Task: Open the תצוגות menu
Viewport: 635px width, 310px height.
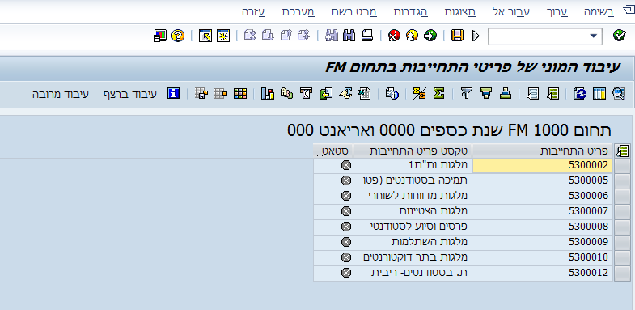Action: pyautogui.click(x=460, y=12)
